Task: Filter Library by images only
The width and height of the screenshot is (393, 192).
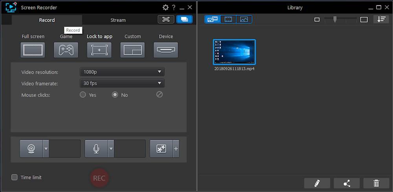Action: [244, 19]
